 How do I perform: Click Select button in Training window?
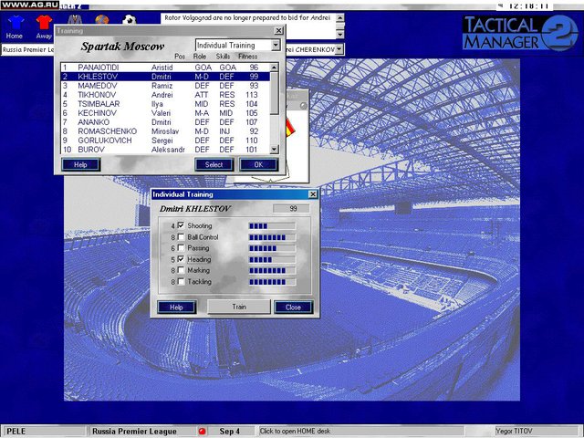[214, 165]
